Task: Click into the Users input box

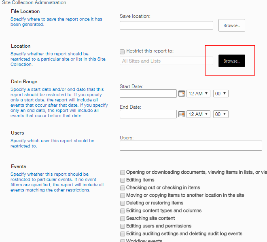Action: [x=191, y=145]
